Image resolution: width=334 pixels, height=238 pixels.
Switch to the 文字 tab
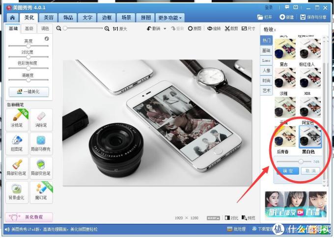pos(87,18)
